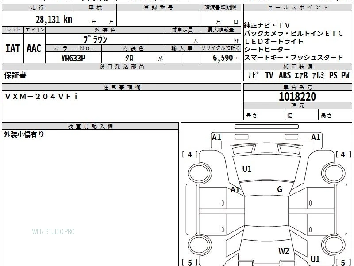Click the front-left wheel in car diagram
The width and height of the screenshot is (354, 266).
tap(200, 173)
